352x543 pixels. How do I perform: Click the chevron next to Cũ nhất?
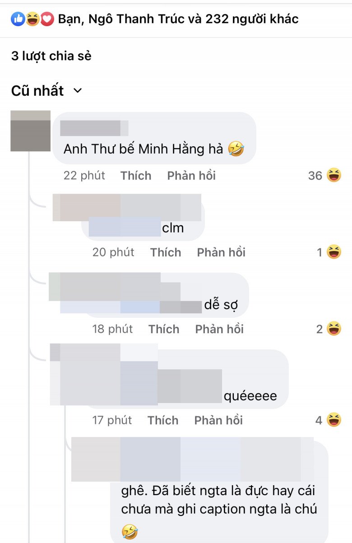(x=78, y=91)
